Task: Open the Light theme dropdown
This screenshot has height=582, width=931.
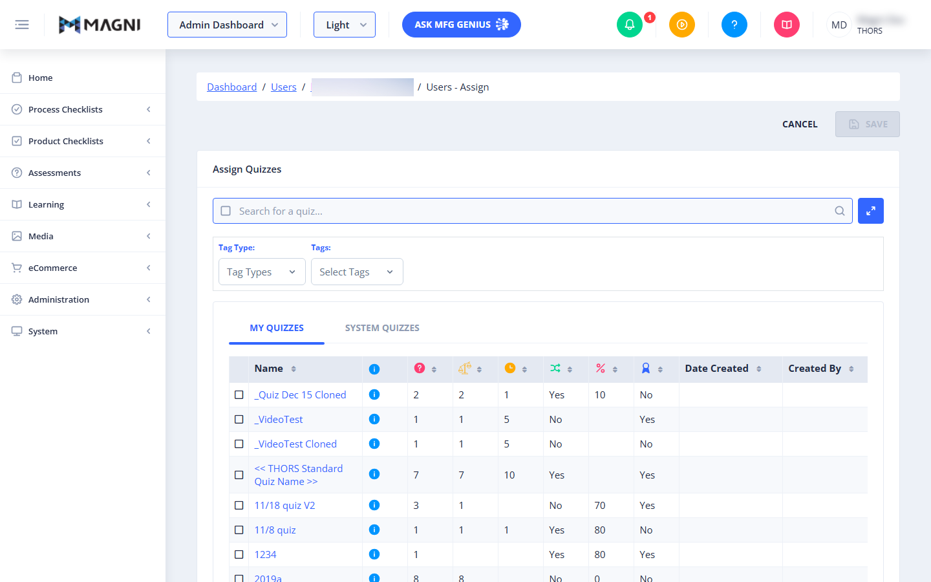Action: pos(345,25)
